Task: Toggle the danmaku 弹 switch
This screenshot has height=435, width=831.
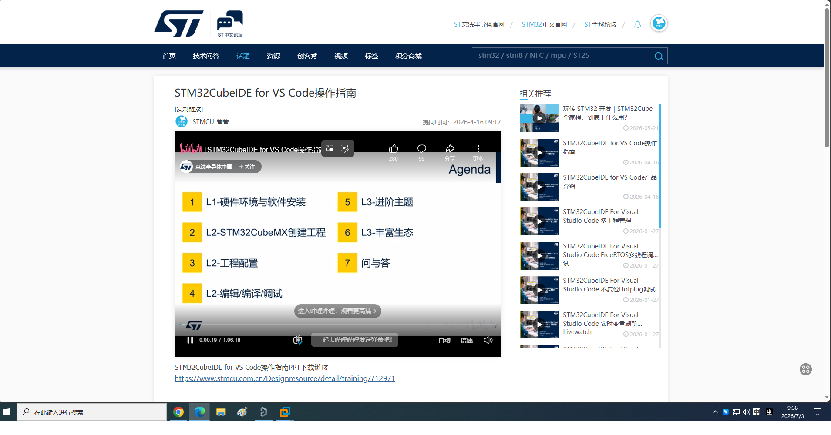Action: [x=298, y=340]
